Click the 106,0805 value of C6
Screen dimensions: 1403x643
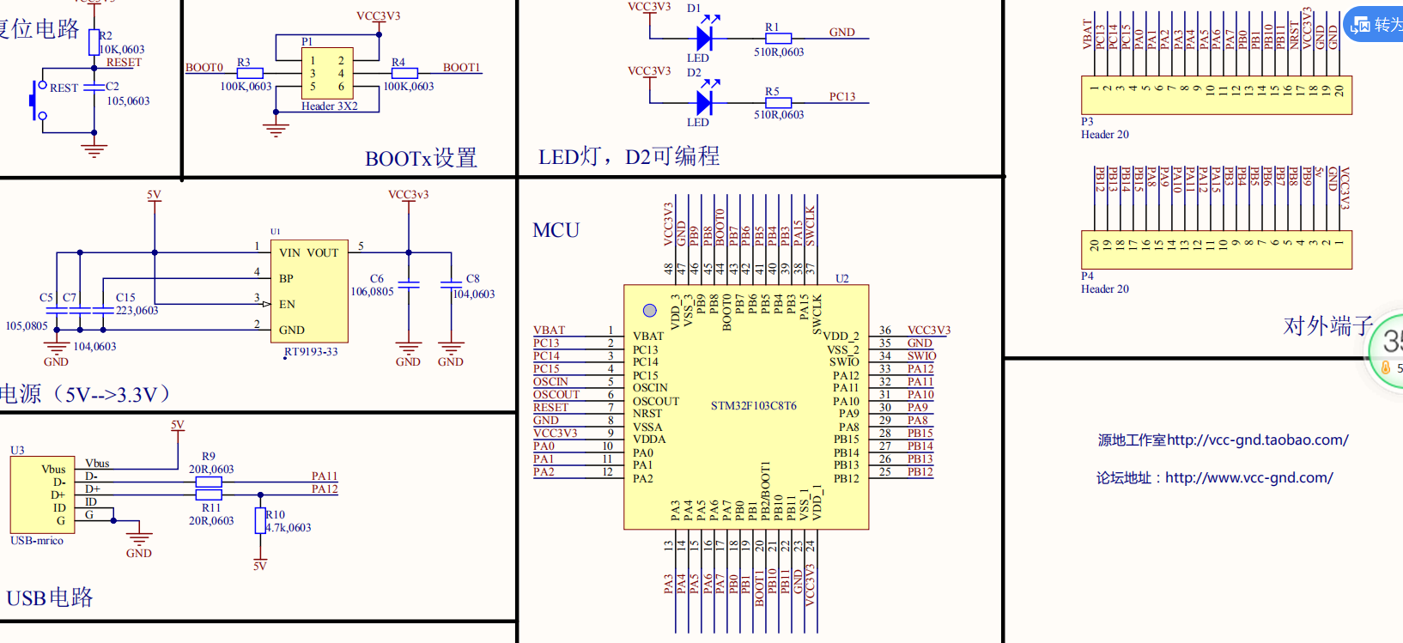point(372,292)
